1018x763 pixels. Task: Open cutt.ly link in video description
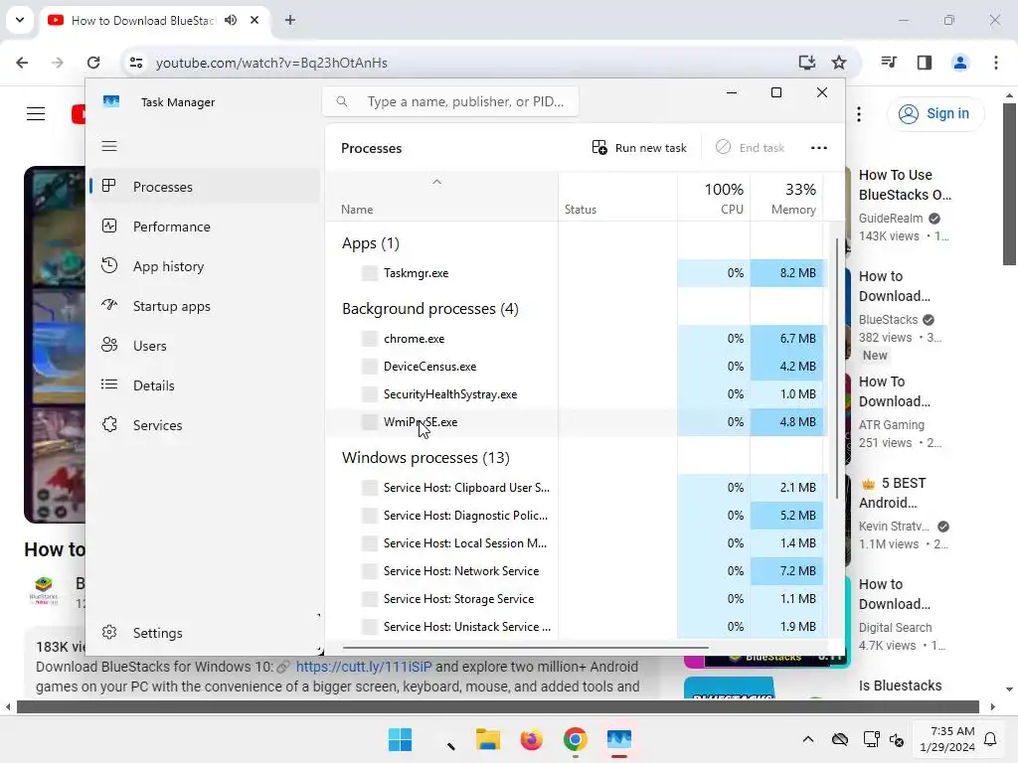pyautogui.click(x=364, y=667)
